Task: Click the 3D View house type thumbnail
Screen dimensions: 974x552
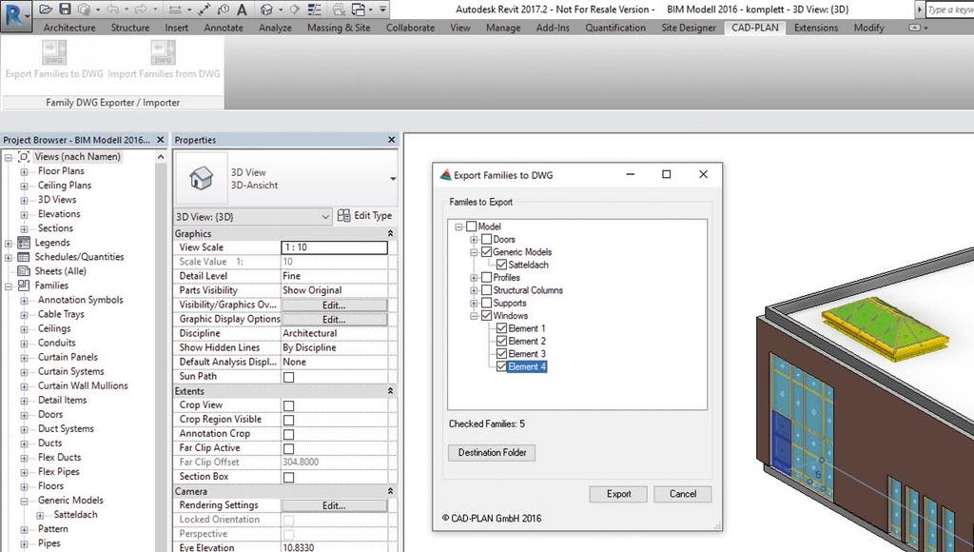Action: [202, 178]
